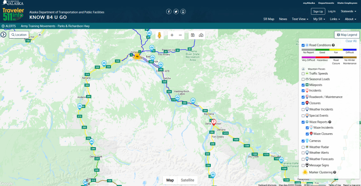
Task: Expand the Text View menu
Action: 300,19
